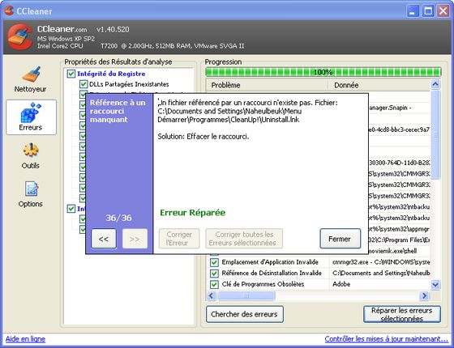This screenshot has width=454, height=348.
Task: Click the horizontal scroll right arrow
Action: click(425, 295)
